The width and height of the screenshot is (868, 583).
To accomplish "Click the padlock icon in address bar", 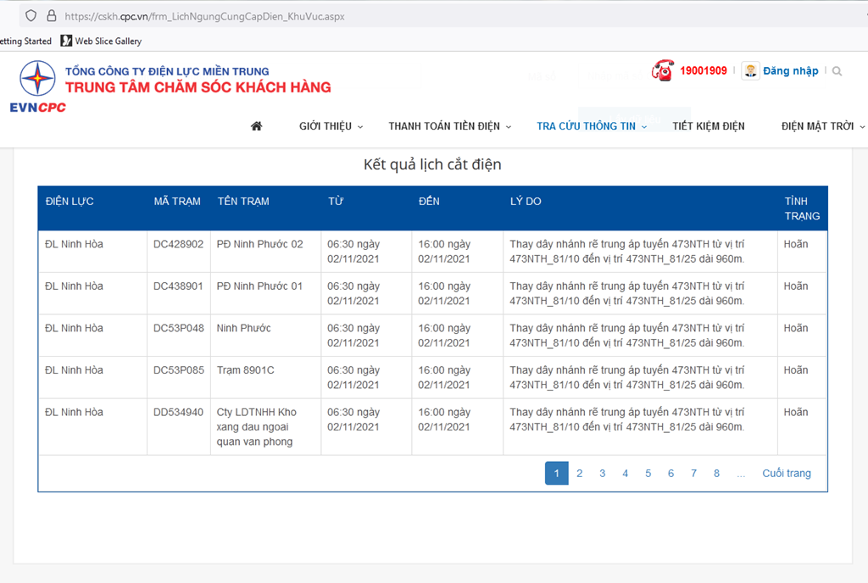I will (51, 15).
